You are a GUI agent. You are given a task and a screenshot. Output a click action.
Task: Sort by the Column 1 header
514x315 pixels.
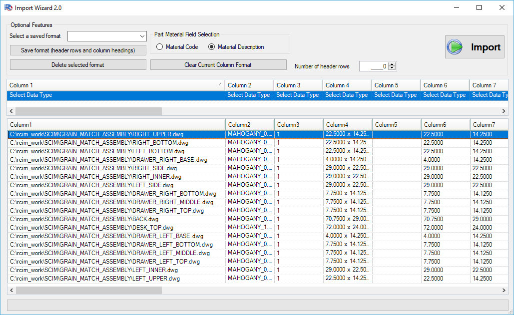point(116,85)
